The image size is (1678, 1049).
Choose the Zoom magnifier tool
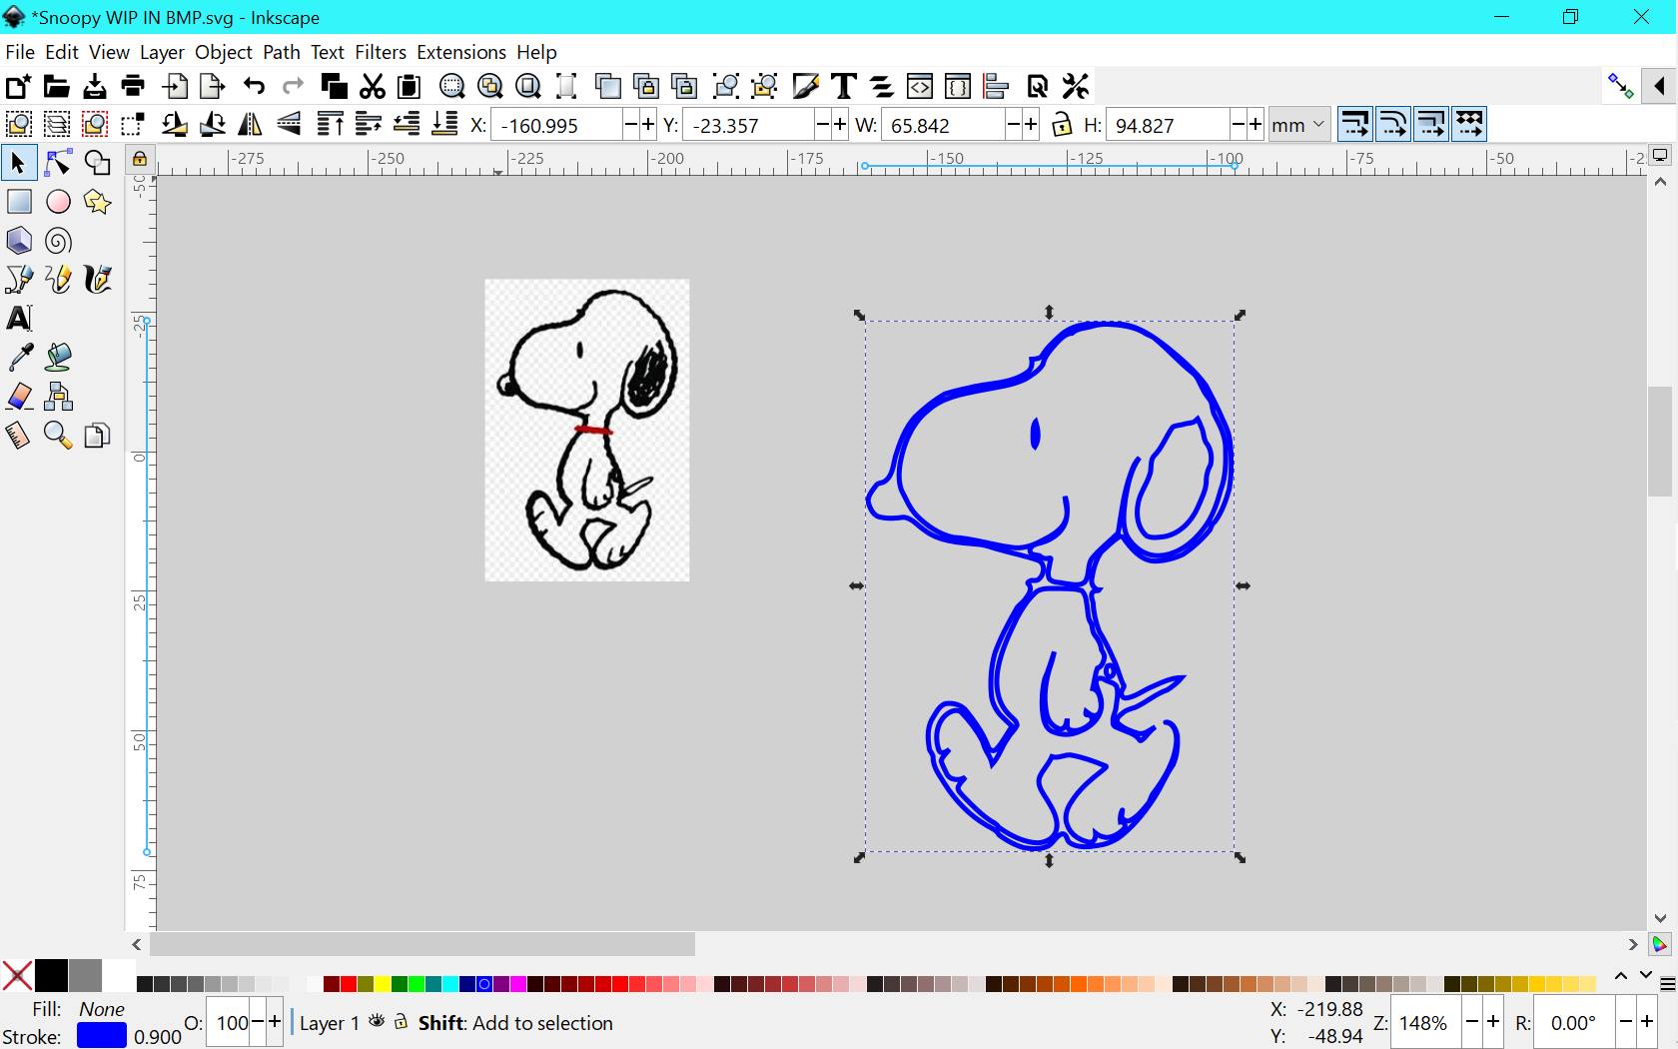58,436
